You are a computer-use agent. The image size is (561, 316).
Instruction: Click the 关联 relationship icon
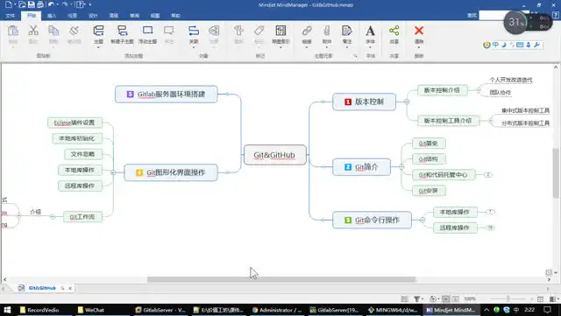(x=194, y=31)
